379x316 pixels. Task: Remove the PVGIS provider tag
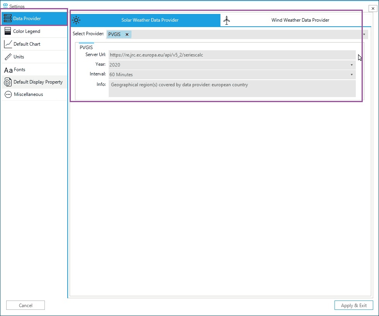(127, 34)
